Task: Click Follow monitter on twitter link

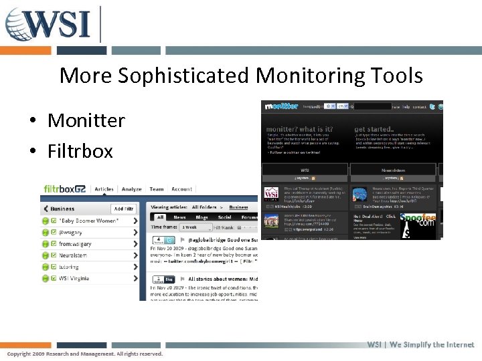Action: coord(294,152)
